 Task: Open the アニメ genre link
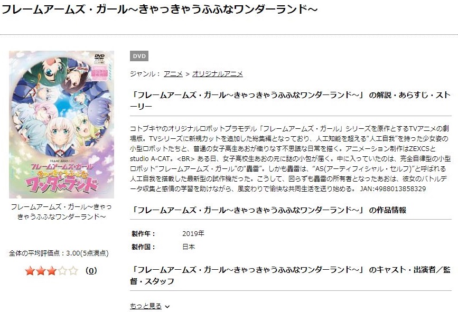173,74
